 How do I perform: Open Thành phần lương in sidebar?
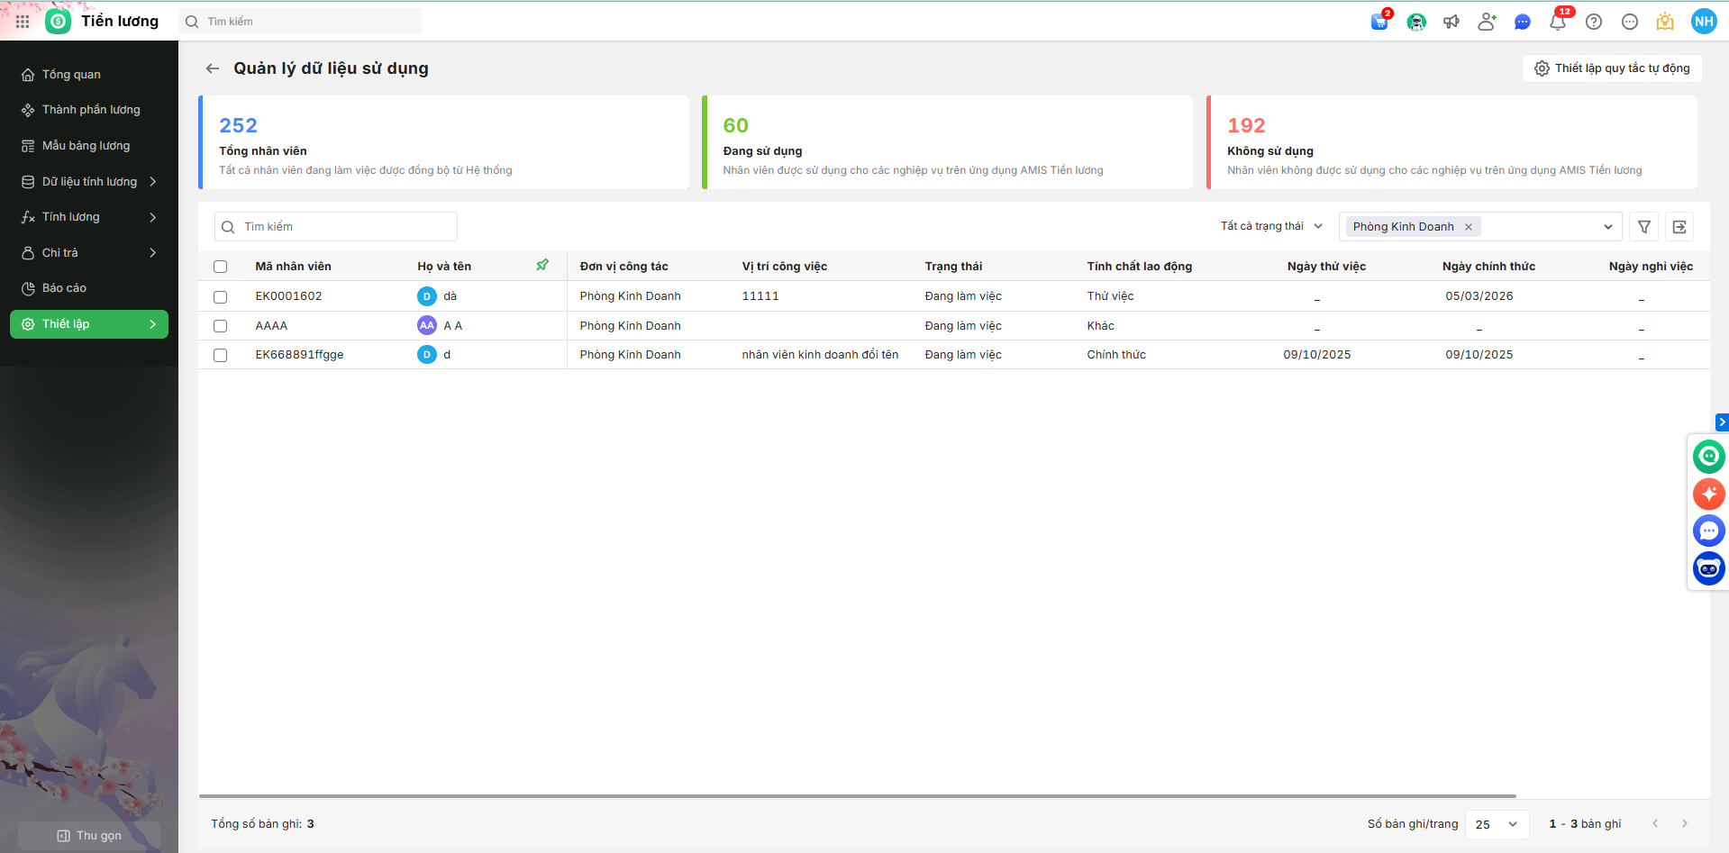pyautogui.click(x=90, y=110)
